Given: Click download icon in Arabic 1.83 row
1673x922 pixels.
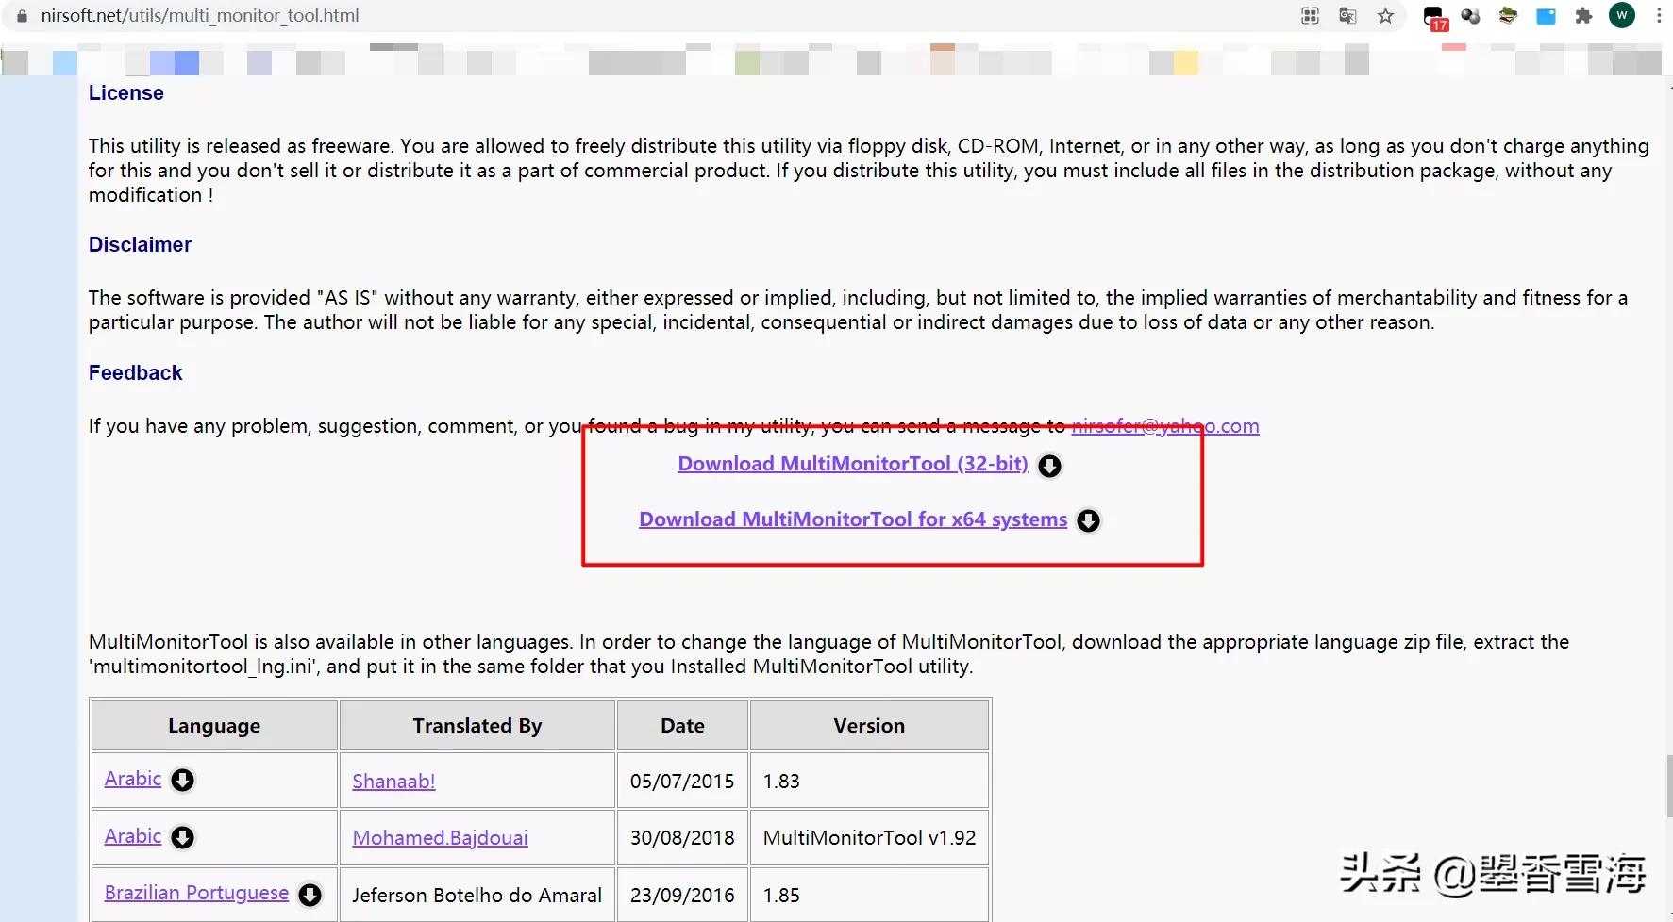Looking at the screenshot, I should [x=182, y=780].
